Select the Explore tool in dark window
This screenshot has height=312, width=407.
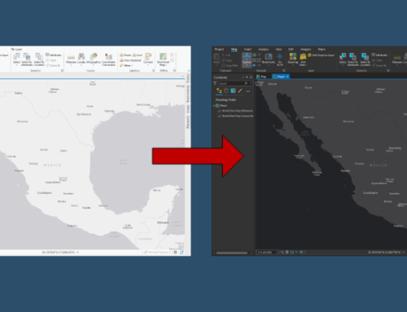[x=247, y=59]
